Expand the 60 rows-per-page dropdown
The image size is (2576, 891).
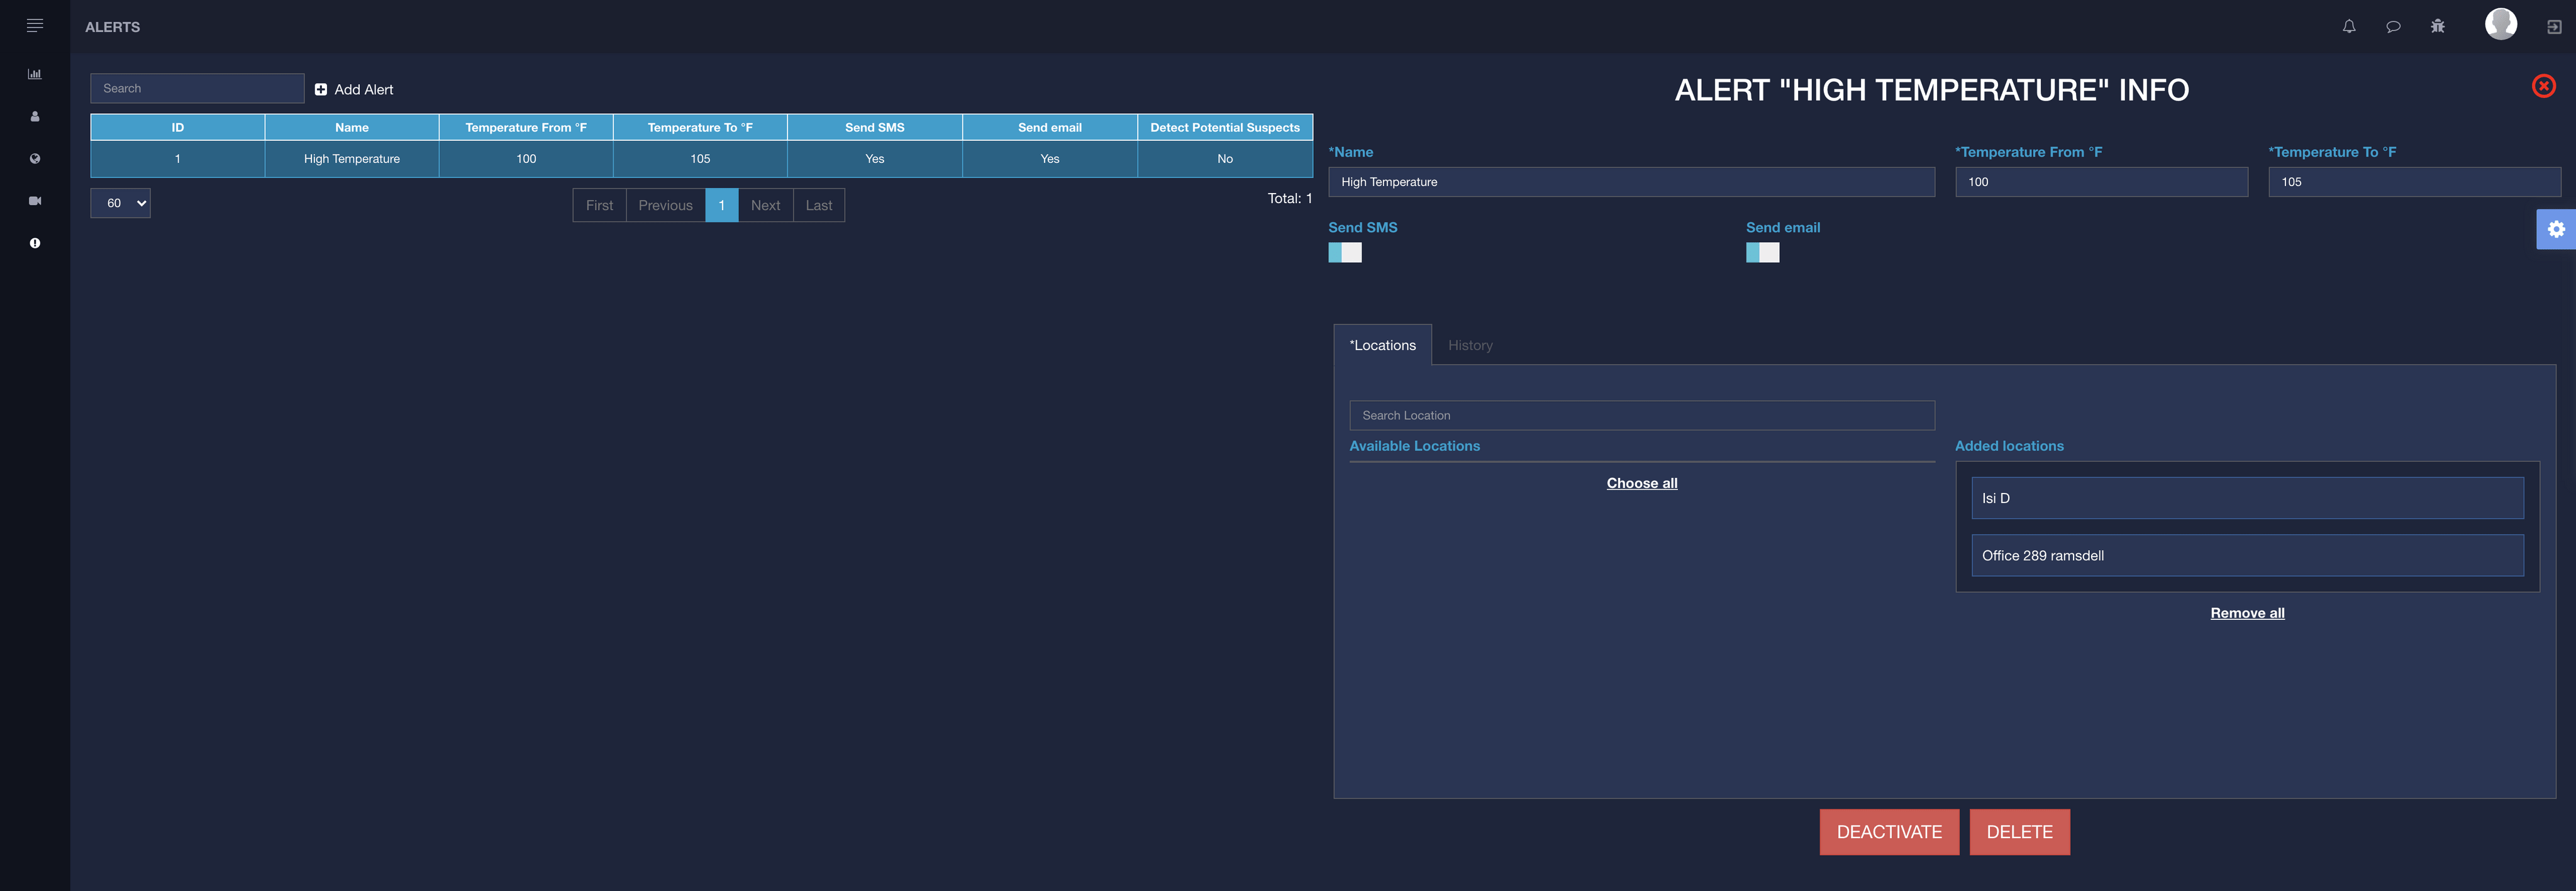pos(121,203)
